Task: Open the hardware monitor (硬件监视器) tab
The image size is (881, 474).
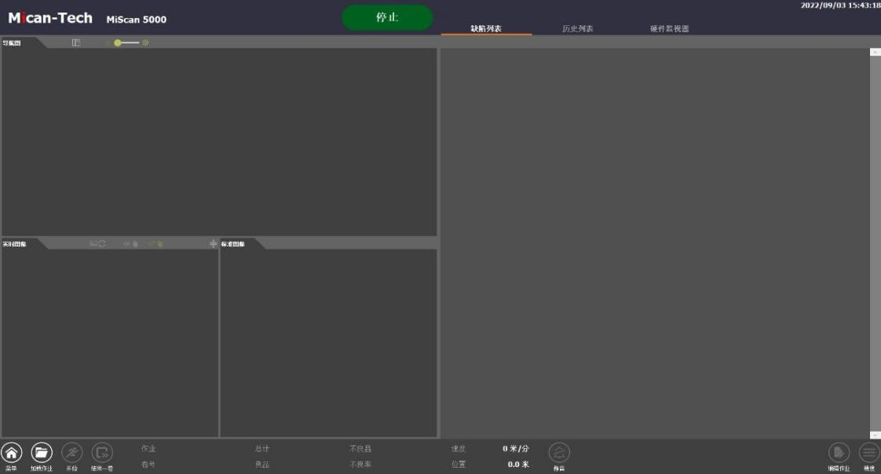Action: [x=669, y=29]
